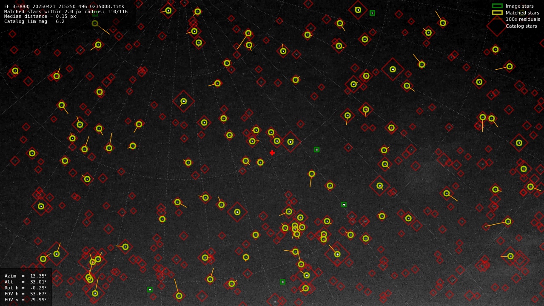Click the 'FOV h = 53.67°' readout
Viewport: 544px width, 306px height.
pos(26,294)
